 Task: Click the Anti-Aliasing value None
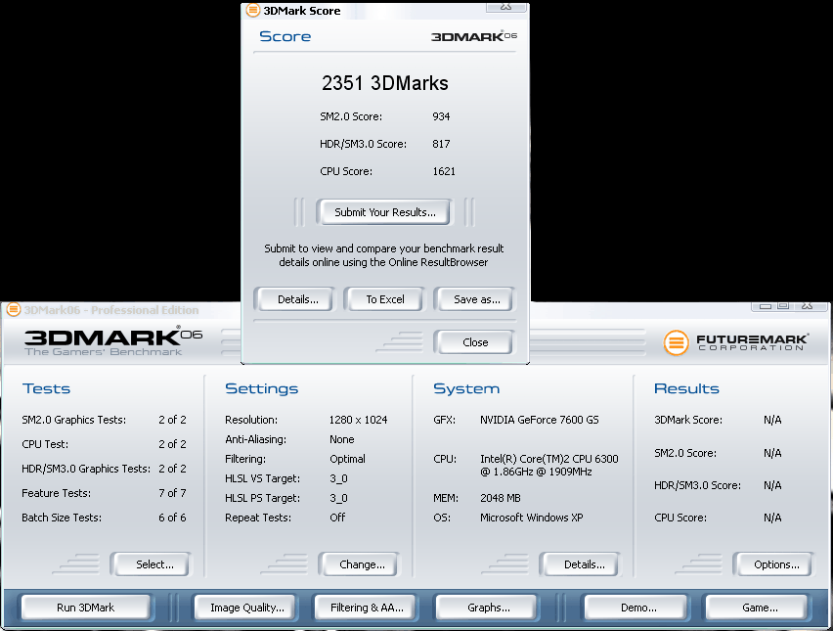(341, 439)
